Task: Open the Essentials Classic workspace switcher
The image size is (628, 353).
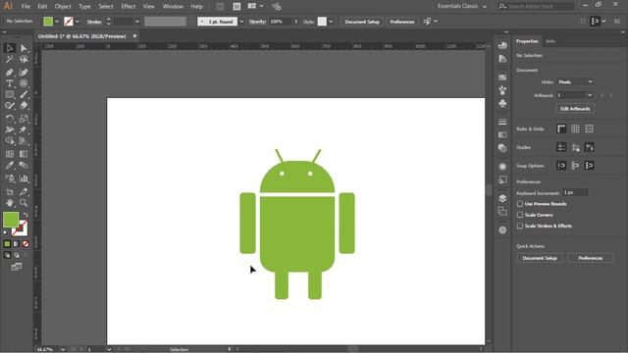Action: point(462,6)
